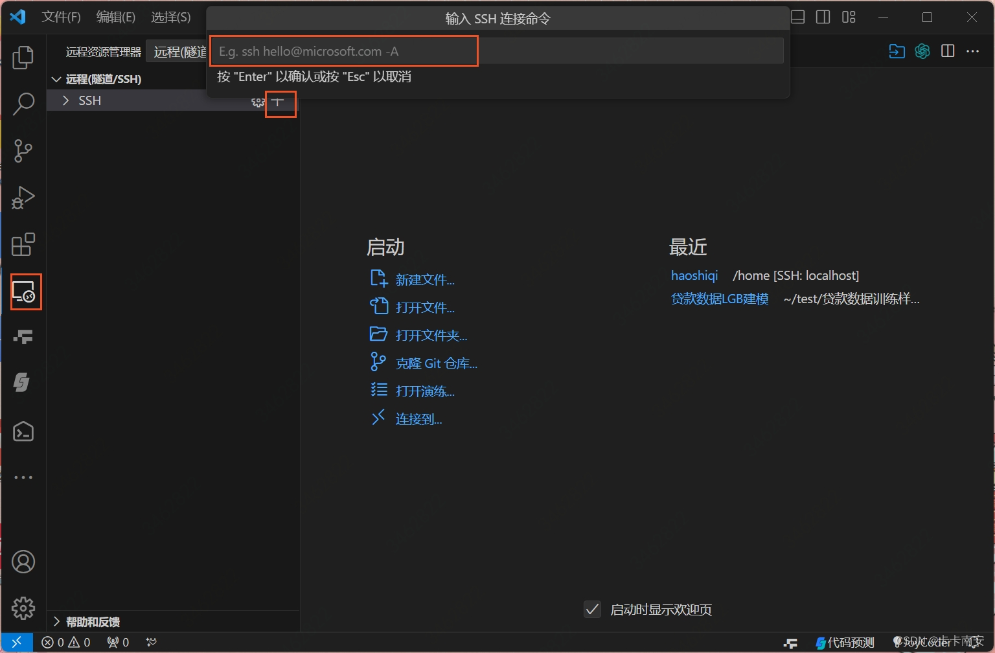The width and height of the screenshot is (995, 653).
Task: Open the 选择(S) menu
Action: pyautogui.click(x=170, y=17)
